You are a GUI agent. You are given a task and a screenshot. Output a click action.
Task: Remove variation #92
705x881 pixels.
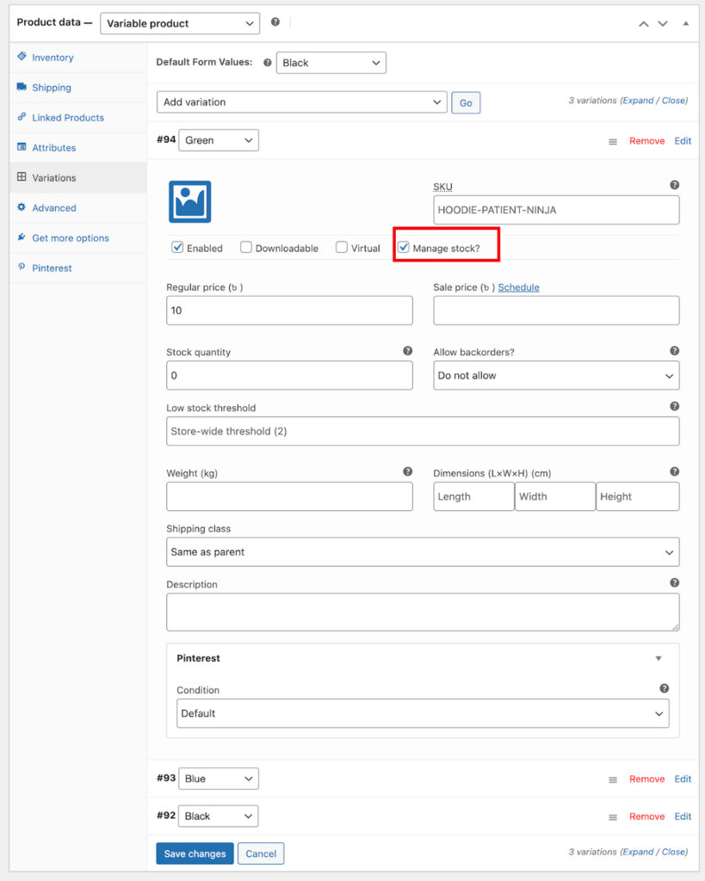click(x=646, y=816)
